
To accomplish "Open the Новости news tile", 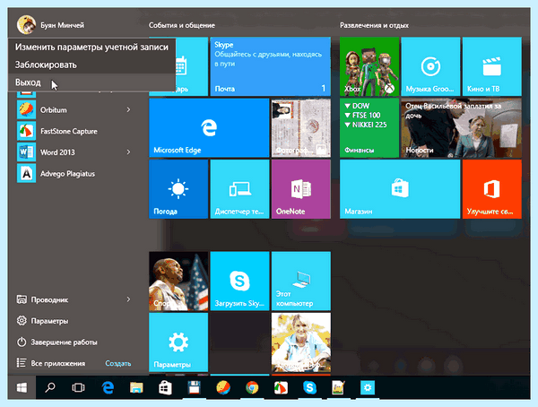I will [461, 127].
